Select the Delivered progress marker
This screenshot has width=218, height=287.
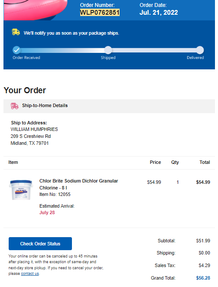tap(200, 50)
